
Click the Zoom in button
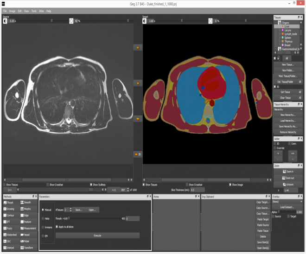[289, 172]
